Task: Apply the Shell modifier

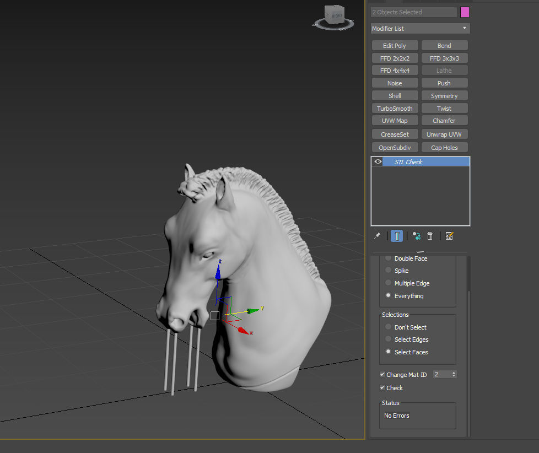Action: click(x=395, y=95)
